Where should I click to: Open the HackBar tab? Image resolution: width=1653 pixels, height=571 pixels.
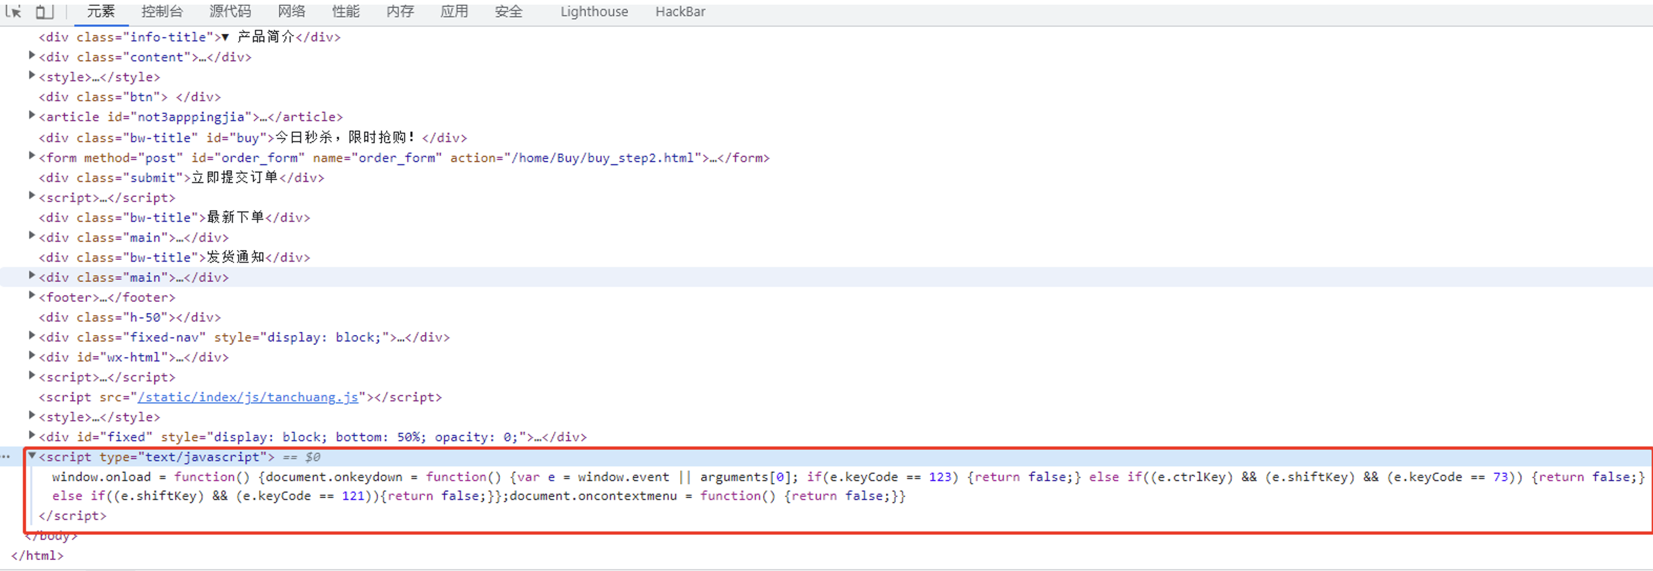[680, 12]
